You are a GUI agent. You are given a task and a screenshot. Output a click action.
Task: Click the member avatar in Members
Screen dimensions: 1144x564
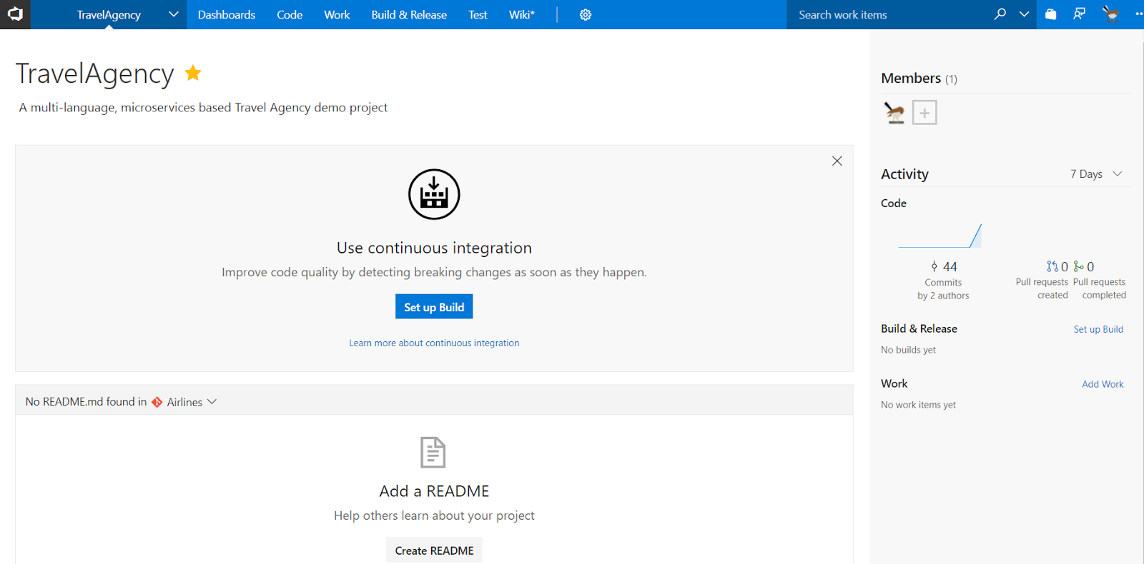pyautogui.click(x=894, y=112)
